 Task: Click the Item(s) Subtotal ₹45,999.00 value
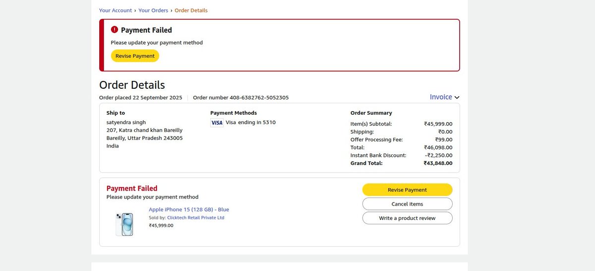pyautogui.click(x=438, y=124)
